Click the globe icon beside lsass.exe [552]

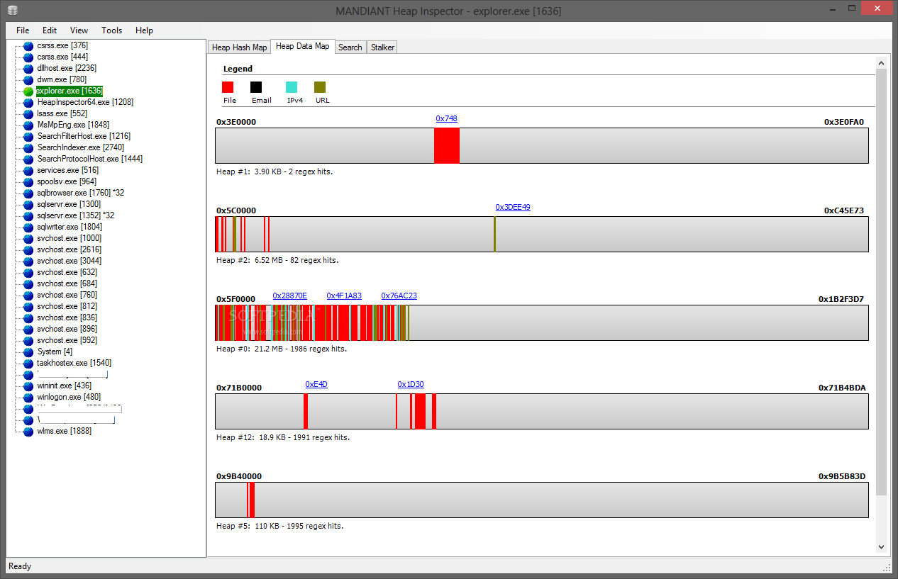[28, 114]
